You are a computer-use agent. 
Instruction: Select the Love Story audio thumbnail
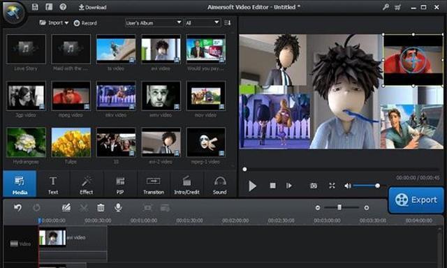26,49
